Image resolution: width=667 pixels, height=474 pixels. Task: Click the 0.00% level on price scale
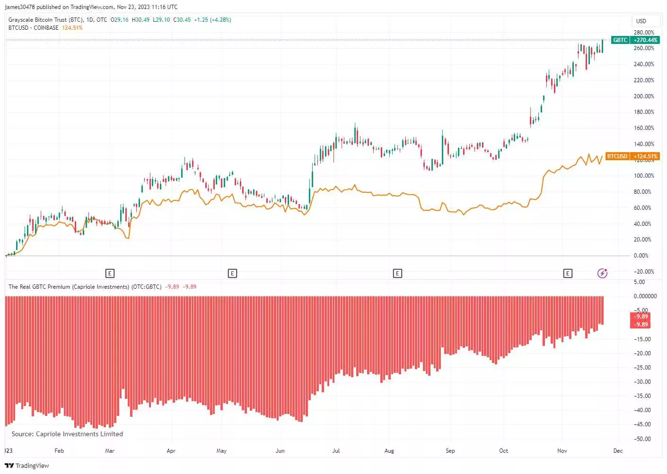(x=641, y=256)
